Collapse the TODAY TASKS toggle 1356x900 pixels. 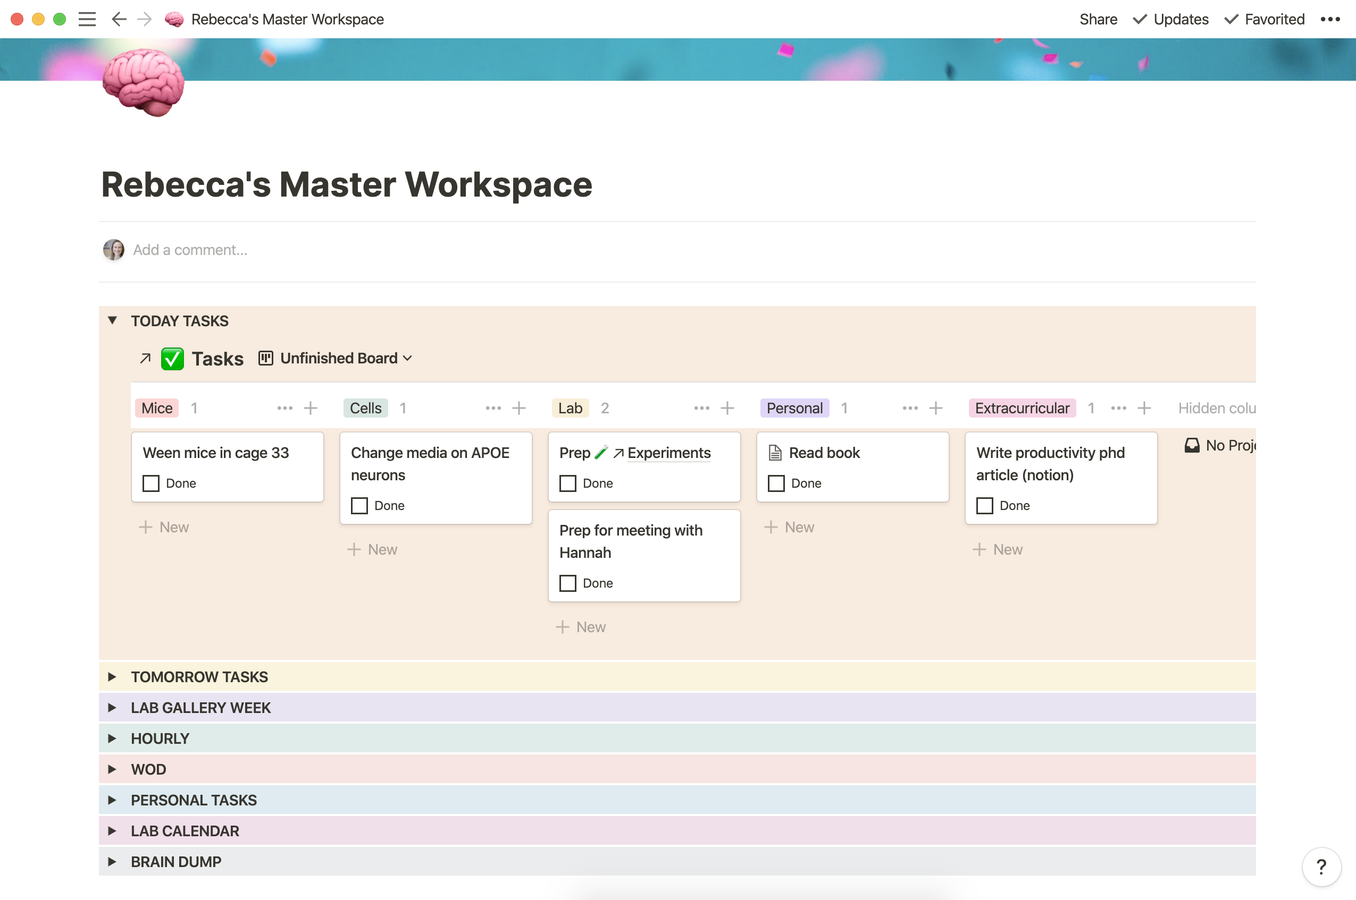113,321
